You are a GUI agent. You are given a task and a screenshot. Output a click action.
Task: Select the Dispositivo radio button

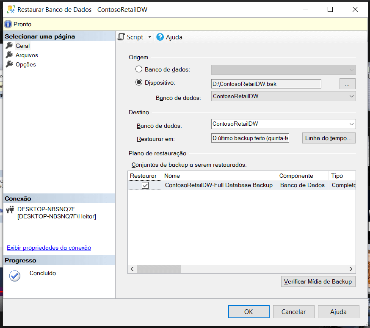139,83
